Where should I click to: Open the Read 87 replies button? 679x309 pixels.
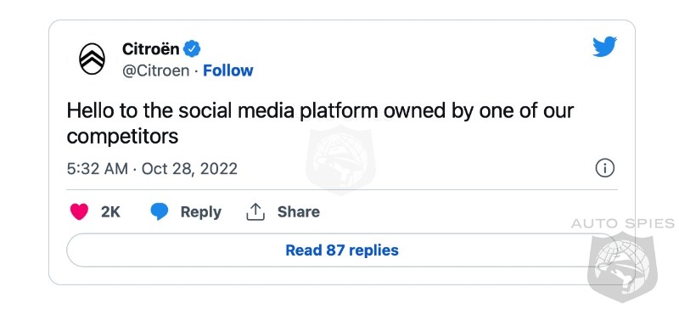pyautogui.click(x=342, y=250)
